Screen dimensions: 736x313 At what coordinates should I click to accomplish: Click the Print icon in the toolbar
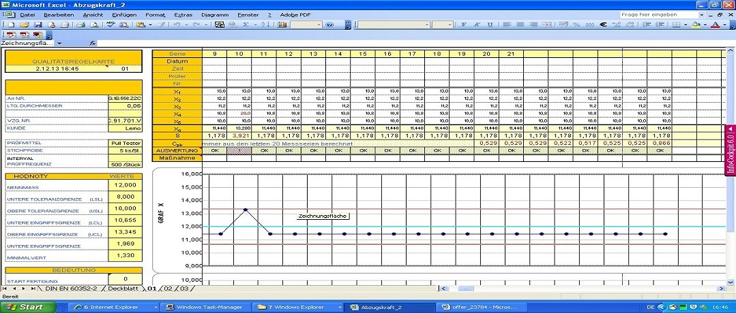[80, 24]
